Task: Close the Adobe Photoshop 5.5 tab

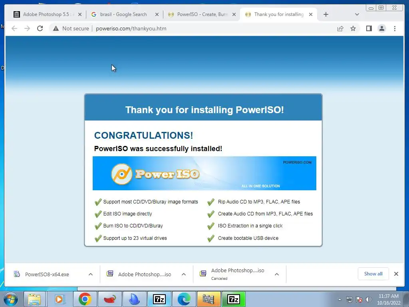Action: 80,14
